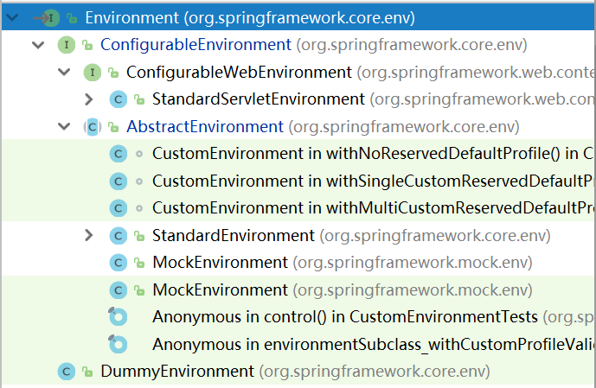Click the public lock icon beside AbstractEnvironment
This screenshot has width=596, height=388.
(x=113, y=127)
